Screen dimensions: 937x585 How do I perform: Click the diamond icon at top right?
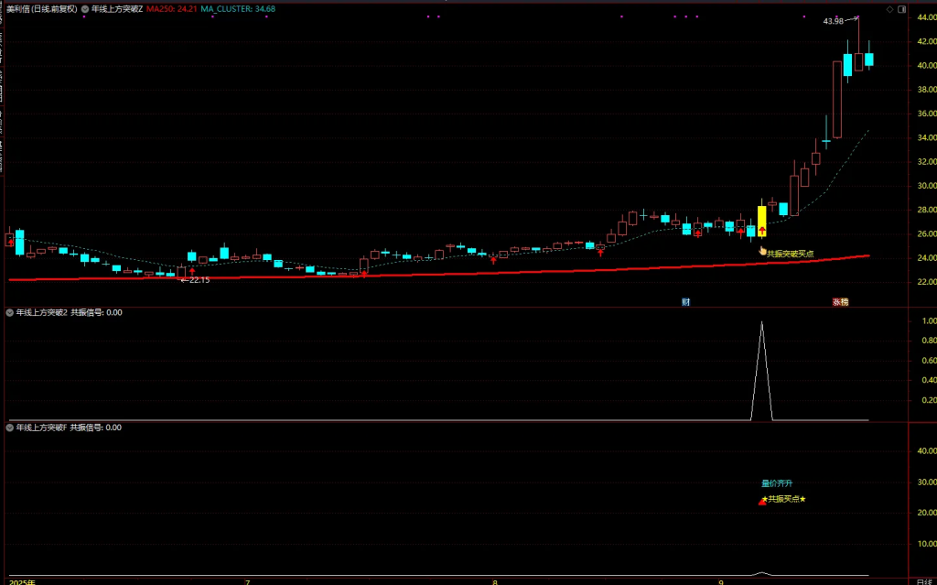pos(889,8)
